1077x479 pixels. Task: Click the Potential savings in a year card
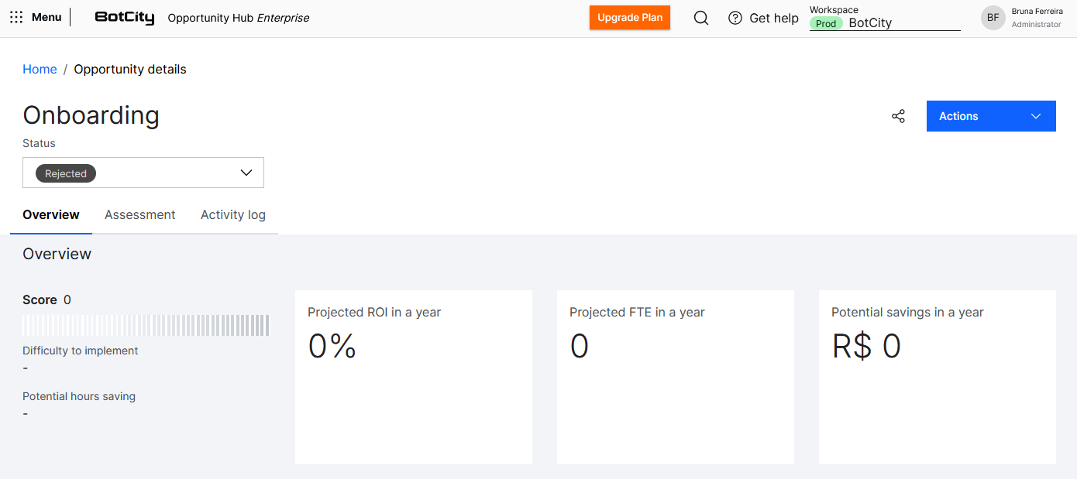[938, 377]
